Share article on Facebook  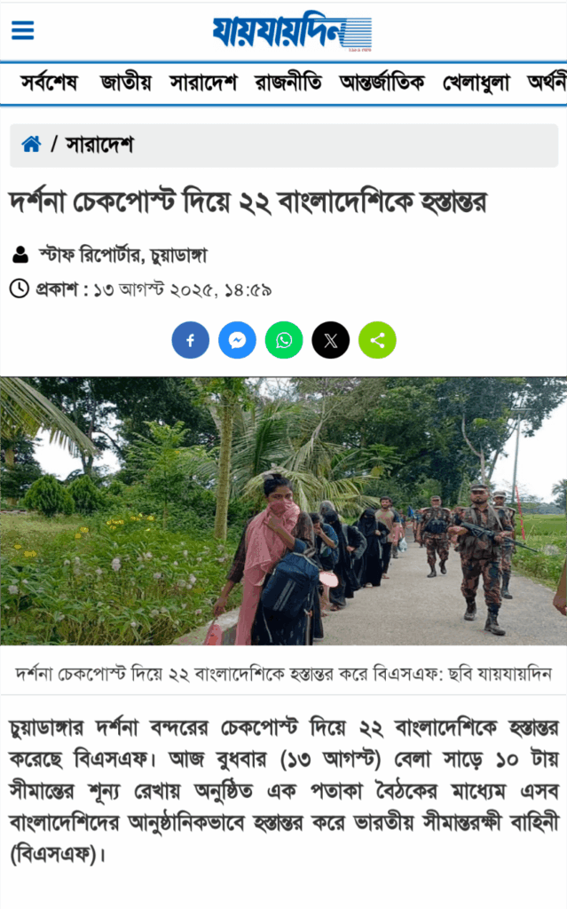tap(190, 340)
